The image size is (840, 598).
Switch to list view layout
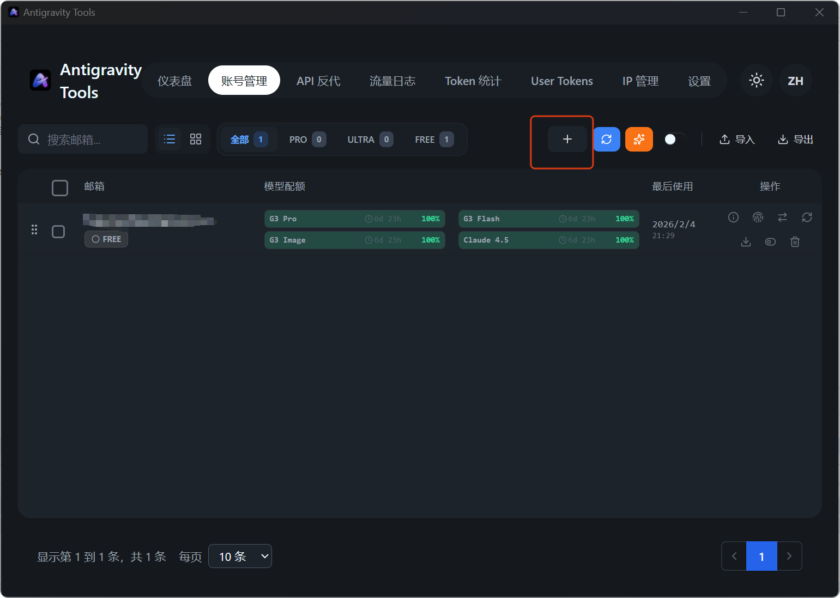click(170, 139)
